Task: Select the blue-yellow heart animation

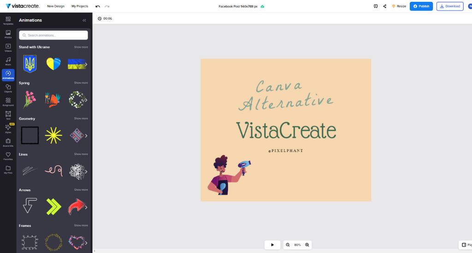Action: coord(53,63)
